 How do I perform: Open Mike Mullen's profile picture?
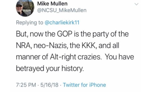[25, 8]
